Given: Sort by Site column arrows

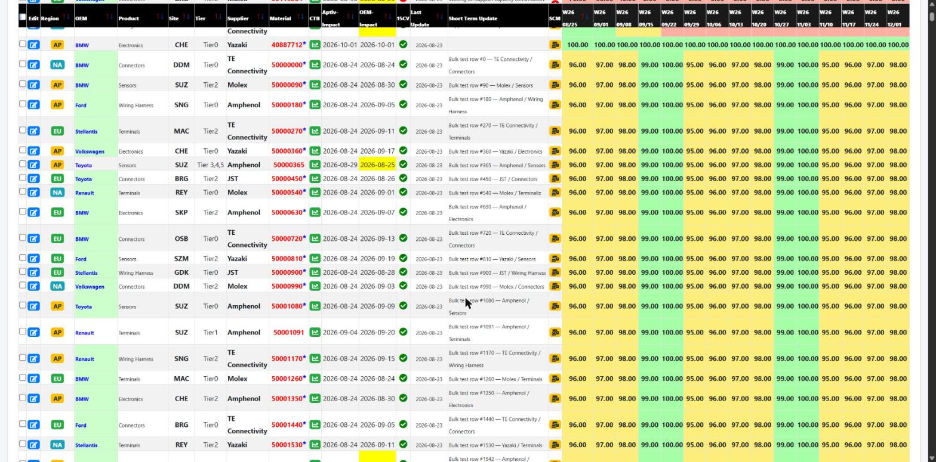Looking at the screenshot, I should coord(186,16).
